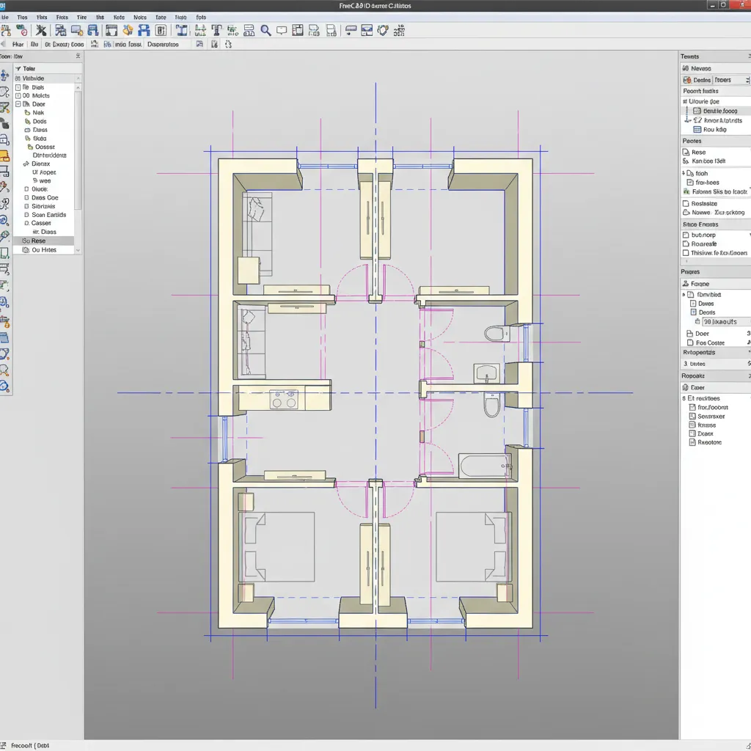Click the Exeatj Eoas toolbar button

tap(65, 44)
